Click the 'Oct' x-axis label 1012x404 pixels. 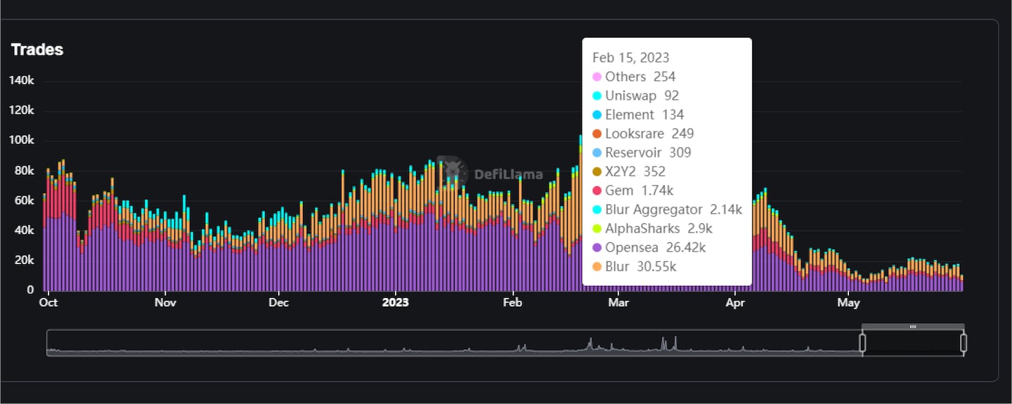(48, 303)
